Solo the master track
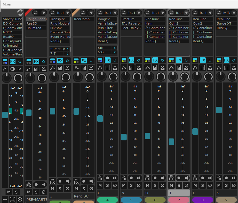This screenshot has width=238, height=203. (x=16, y=192)
